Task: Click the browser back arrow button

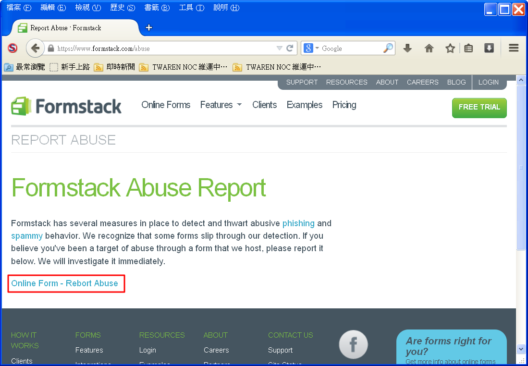Action: click(x=35, y=48)
